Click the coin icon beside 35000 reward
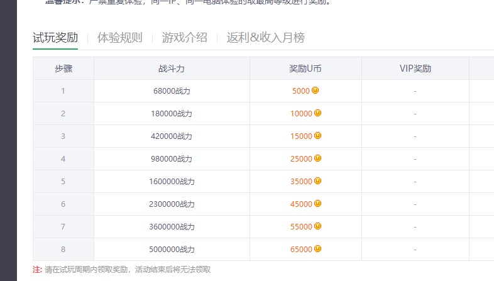This screenshot has width=494, height=281. [x=318, y=181]
